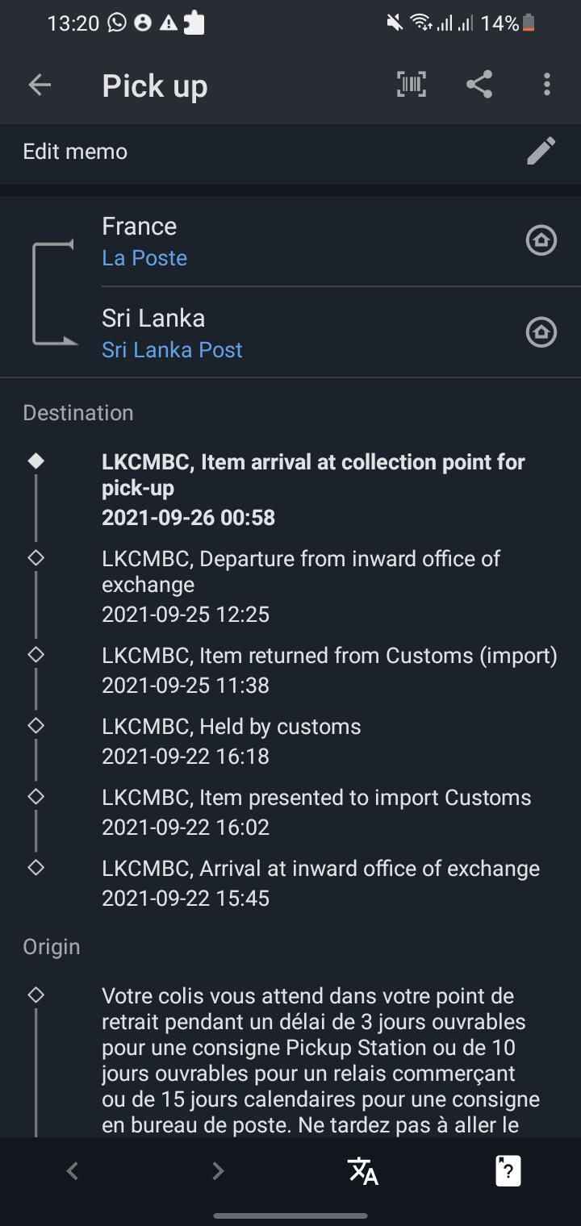Select the Arrival at inward office event
The height and width of the screenshot is (1226, 581).
320,883
